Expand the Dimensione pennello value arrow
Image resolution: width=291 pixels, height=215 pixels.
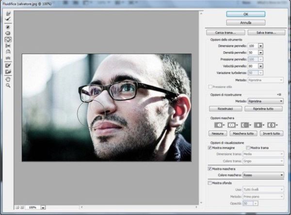261,46
